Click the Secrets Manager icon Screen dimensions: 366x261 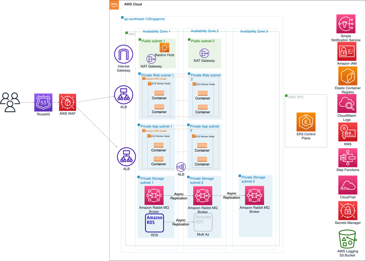click(348, 211)
